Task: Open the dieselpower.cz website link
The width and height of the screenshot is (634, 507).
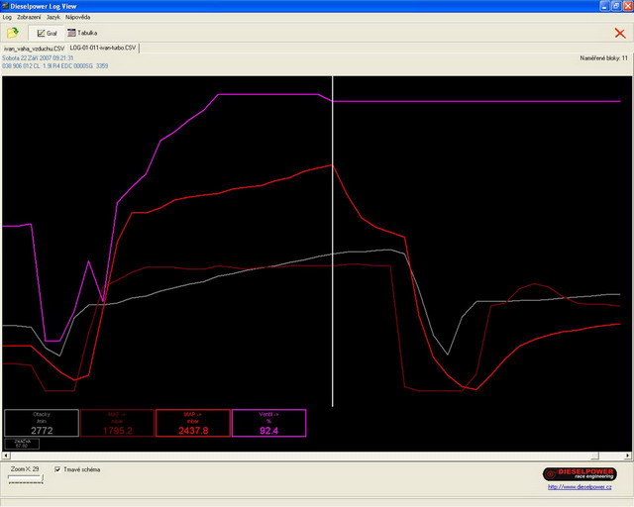Action: tap(580, 487)
